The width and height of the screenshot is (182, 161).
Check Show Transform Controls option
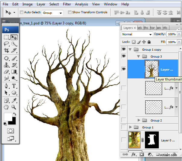pos(70,12)
